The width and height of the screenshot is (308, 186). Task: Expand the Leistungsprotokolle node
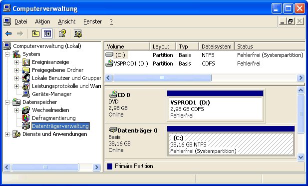pos(16,86)
